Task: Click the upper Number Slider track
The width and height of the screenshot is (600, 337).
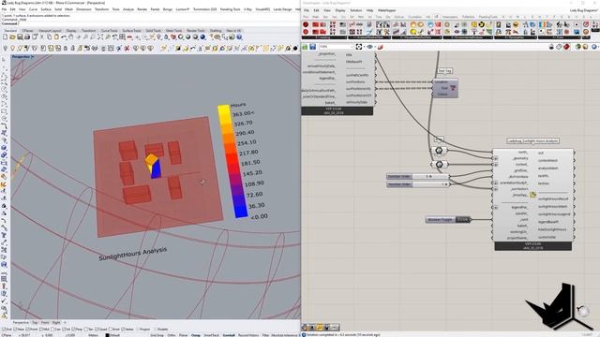Action: (430, 177)
